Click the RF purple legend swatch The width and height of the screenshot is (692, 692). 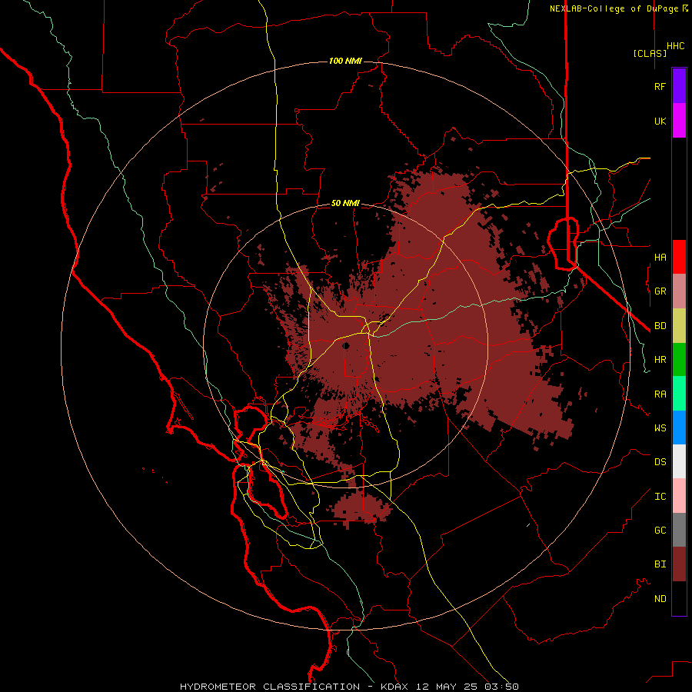pyautogui.click(x=679, y=86)
